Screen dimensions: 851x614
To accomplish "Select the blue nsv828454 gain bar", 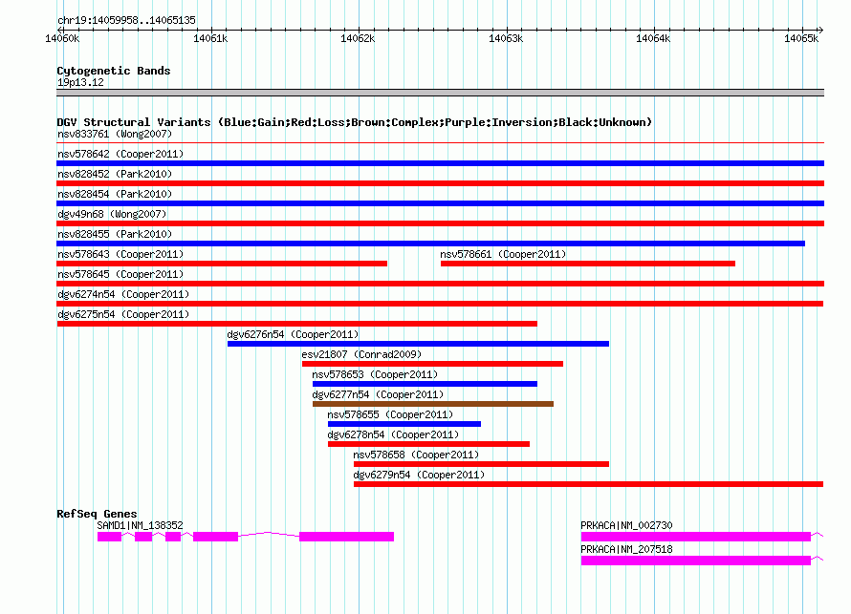I will [440, 203].
